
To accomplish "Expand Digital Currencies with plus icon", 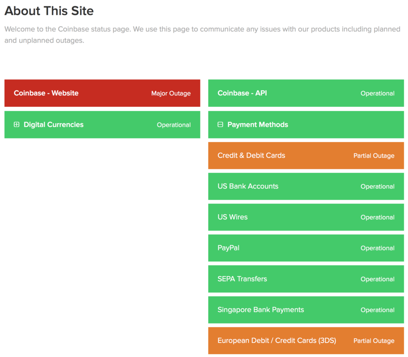I will 17,124.
